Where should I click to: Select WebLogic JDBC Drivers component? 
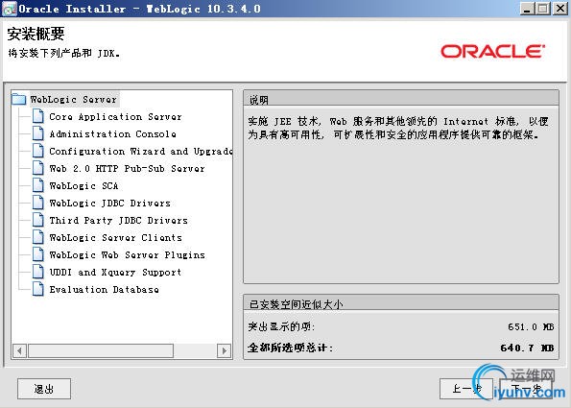[x=110, y=203]
